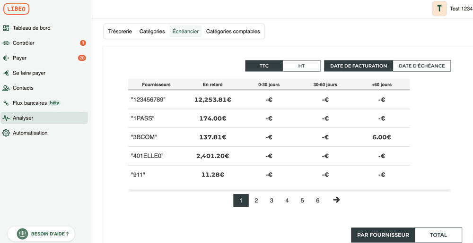Click the Analyser pulse icon
This screenshot has height=243, width=473.
pos(6,118)
